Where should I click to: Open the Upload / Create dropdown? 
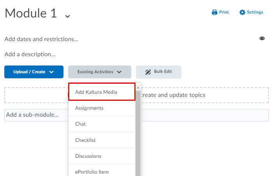pyautogui.click(x=34, y=72)
